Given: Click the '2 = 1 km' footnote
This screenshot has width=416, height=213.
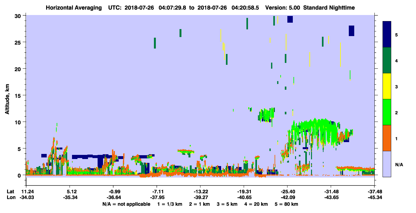Looking at the screenshot, I should click(200, 204).
